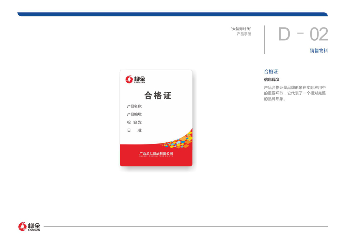Select the 日期 field on the certificate
Image resolution: width=345 pixels, height=242 pixels.
(134, 130)
